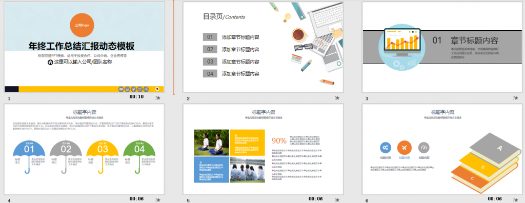Click slide number 6 label
This screenshot has height=203, width=525.
pos(367,200)
